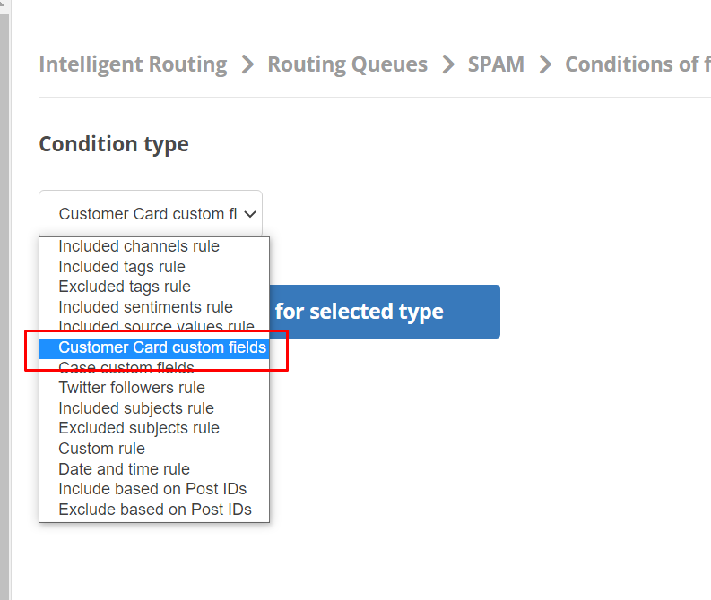Choose Twitter followers rule option
Screen dimensions: 711x600
pos(154,388)
